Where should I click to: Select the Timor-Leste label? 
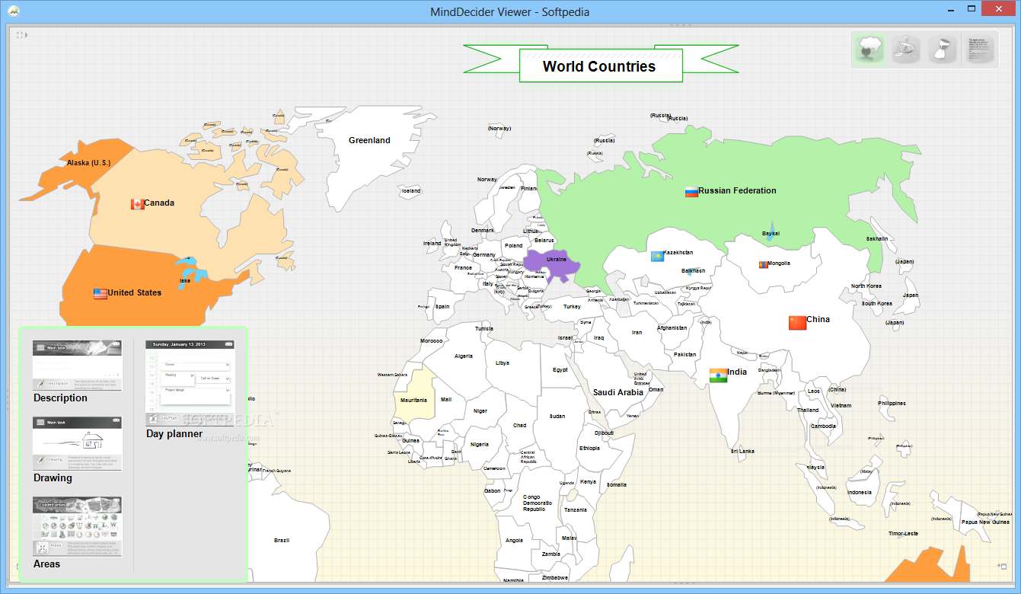tap(903, 534)
